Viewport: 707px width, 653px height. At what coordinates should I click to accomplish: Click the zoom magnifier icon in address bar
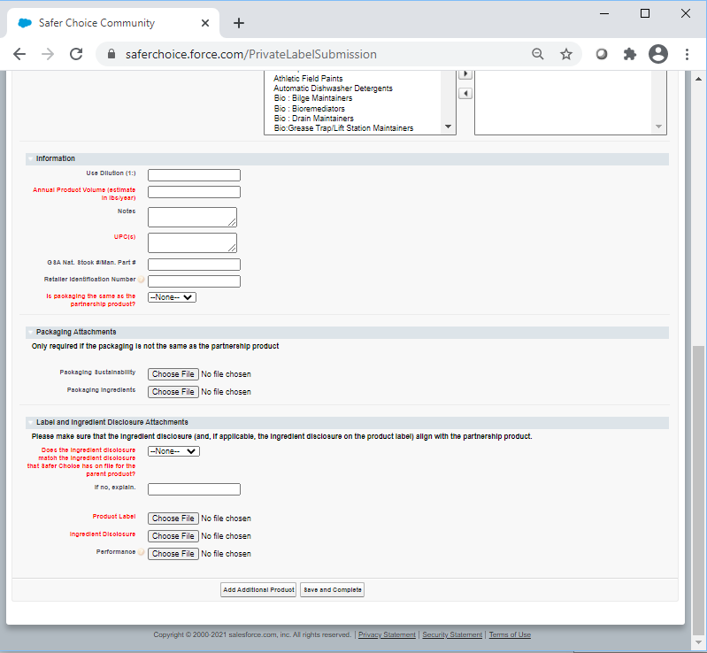click(537, 54)
